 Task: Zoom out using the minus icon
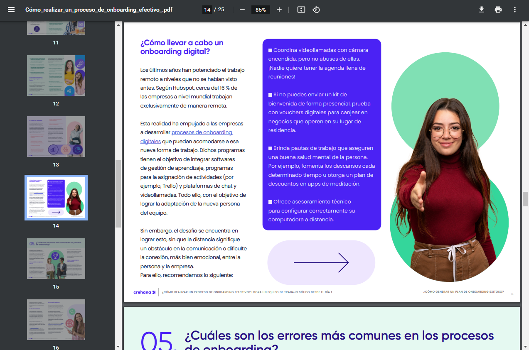[242, 9]
